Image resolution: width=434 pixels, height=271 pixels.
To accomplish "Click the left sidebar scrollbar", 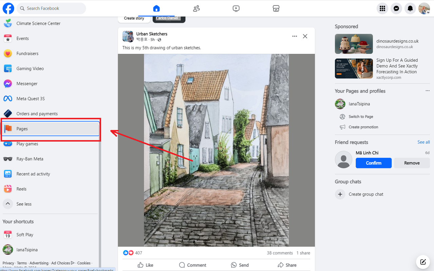I will (100, 203).
